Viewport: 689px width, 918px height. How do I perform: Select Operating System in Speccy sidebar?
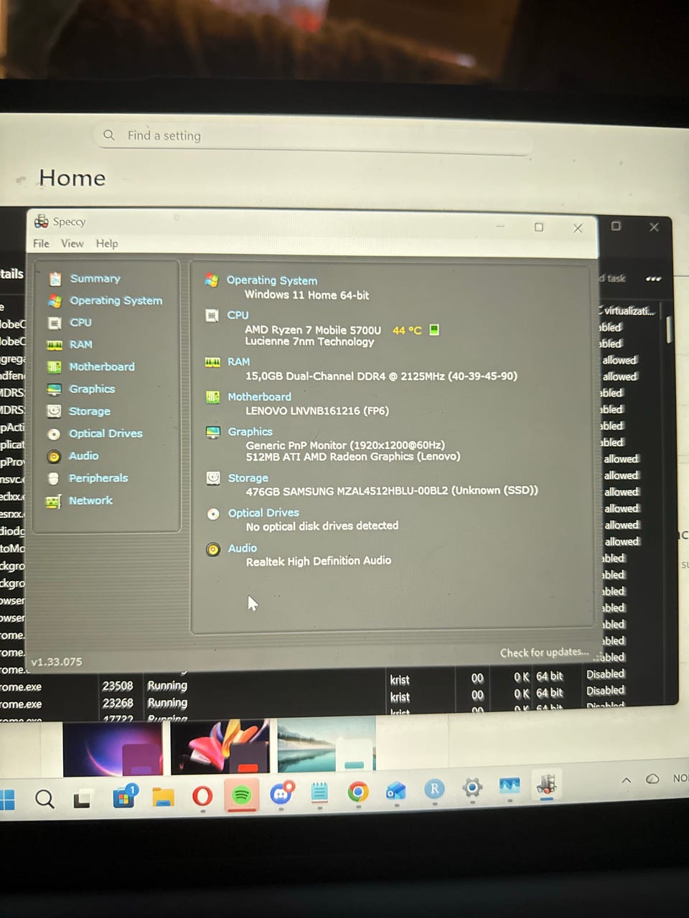tap(116, 301)
